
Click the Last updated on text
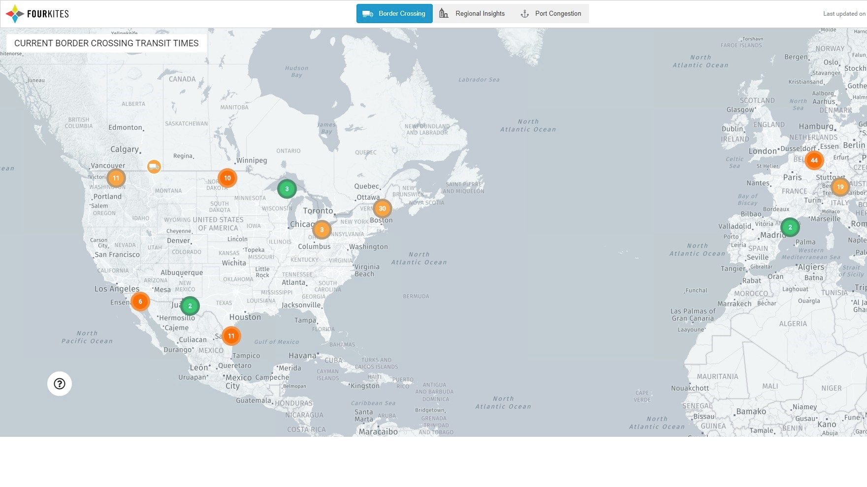point(844,14)
